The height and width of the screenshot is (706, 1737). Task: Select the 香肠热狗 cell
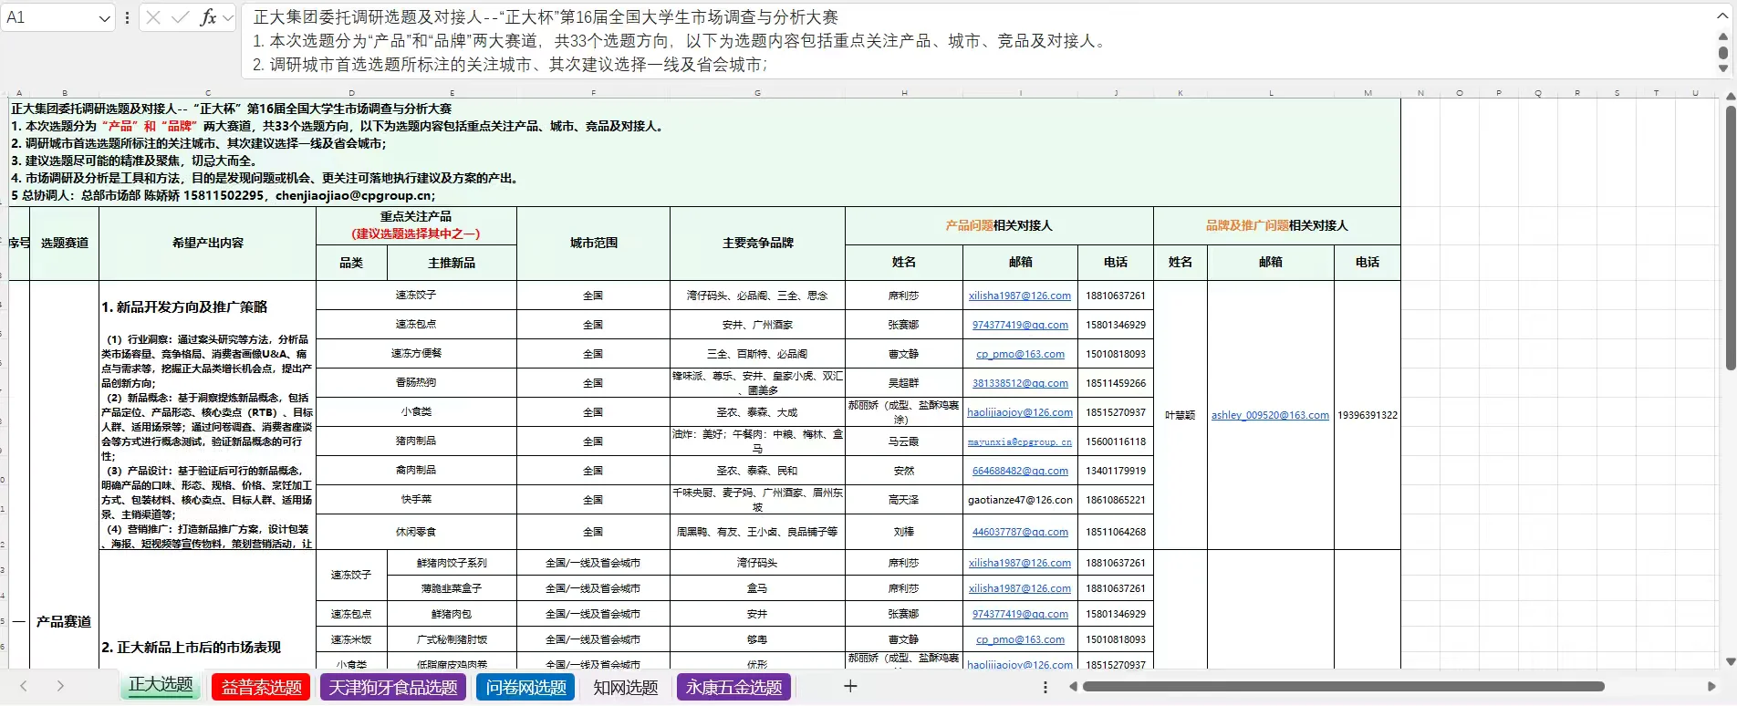416,382
